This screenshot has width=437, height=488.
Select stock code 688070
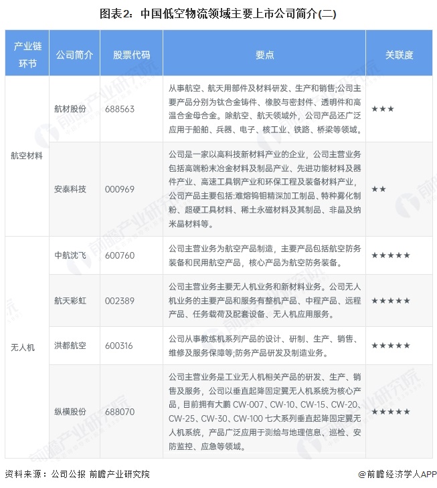click(x=120, y=412)
